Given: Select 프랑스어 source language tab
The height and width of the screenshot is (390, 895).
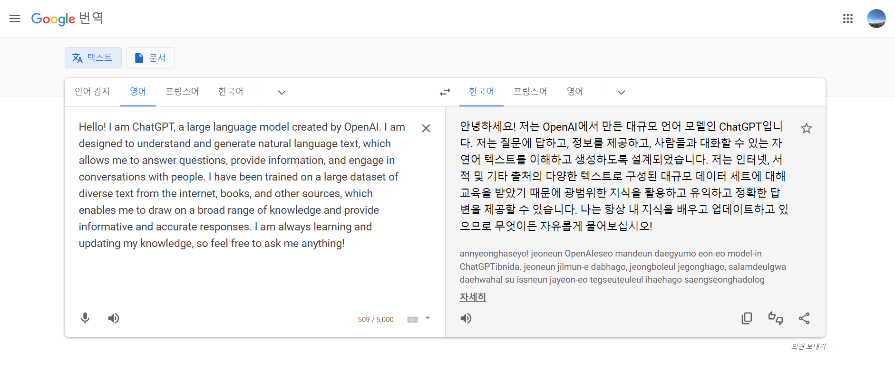Looking at the screenshot, I should [x=182, y=91].
